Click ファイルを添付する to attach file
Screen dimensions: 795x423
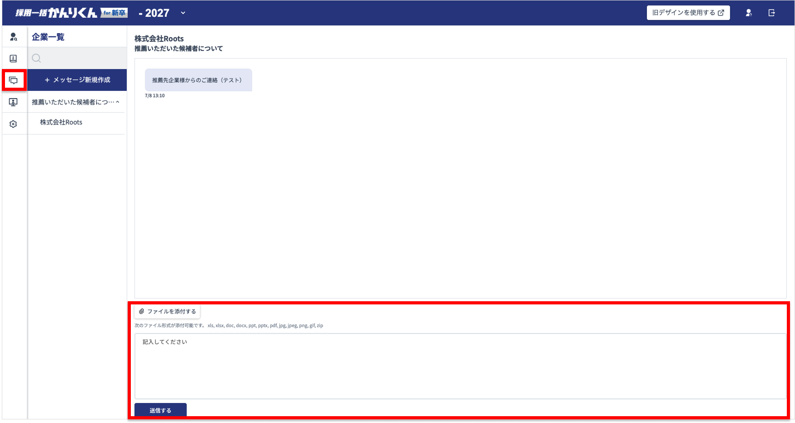coord(167,311)
